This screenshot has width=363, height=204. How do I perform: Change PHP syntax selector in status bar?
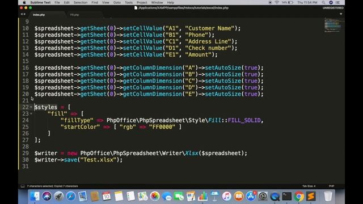[331, 186]
